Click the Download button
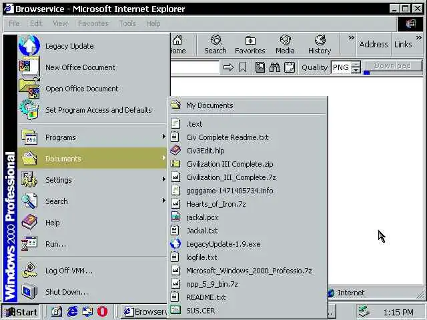Screen dimensions: 427x320 [x=393, y=65]
